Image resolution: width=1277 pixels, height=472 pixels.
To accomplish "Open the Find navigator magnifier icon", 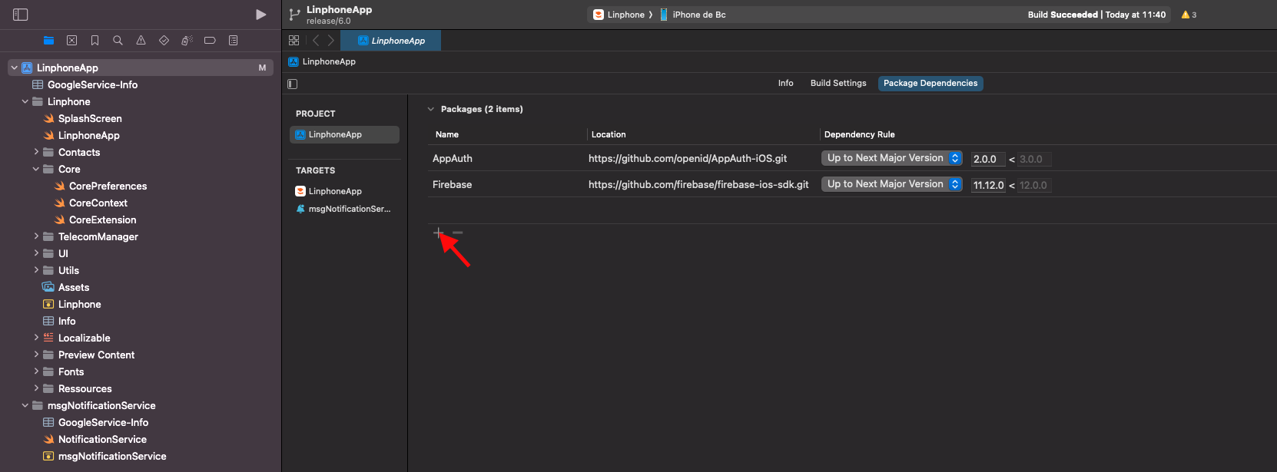I will tap(118, 41).
